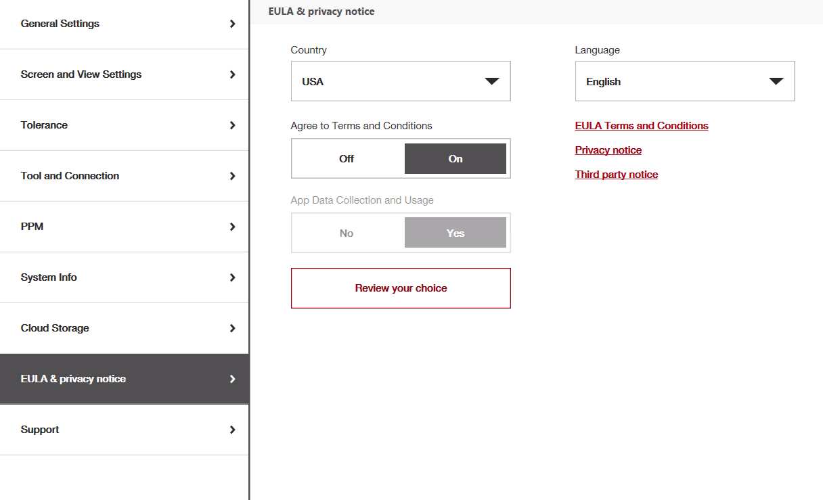Click chevron arrow beside General Settings
The height and width of the screenshot is (500, 823).
pos(233,24)
